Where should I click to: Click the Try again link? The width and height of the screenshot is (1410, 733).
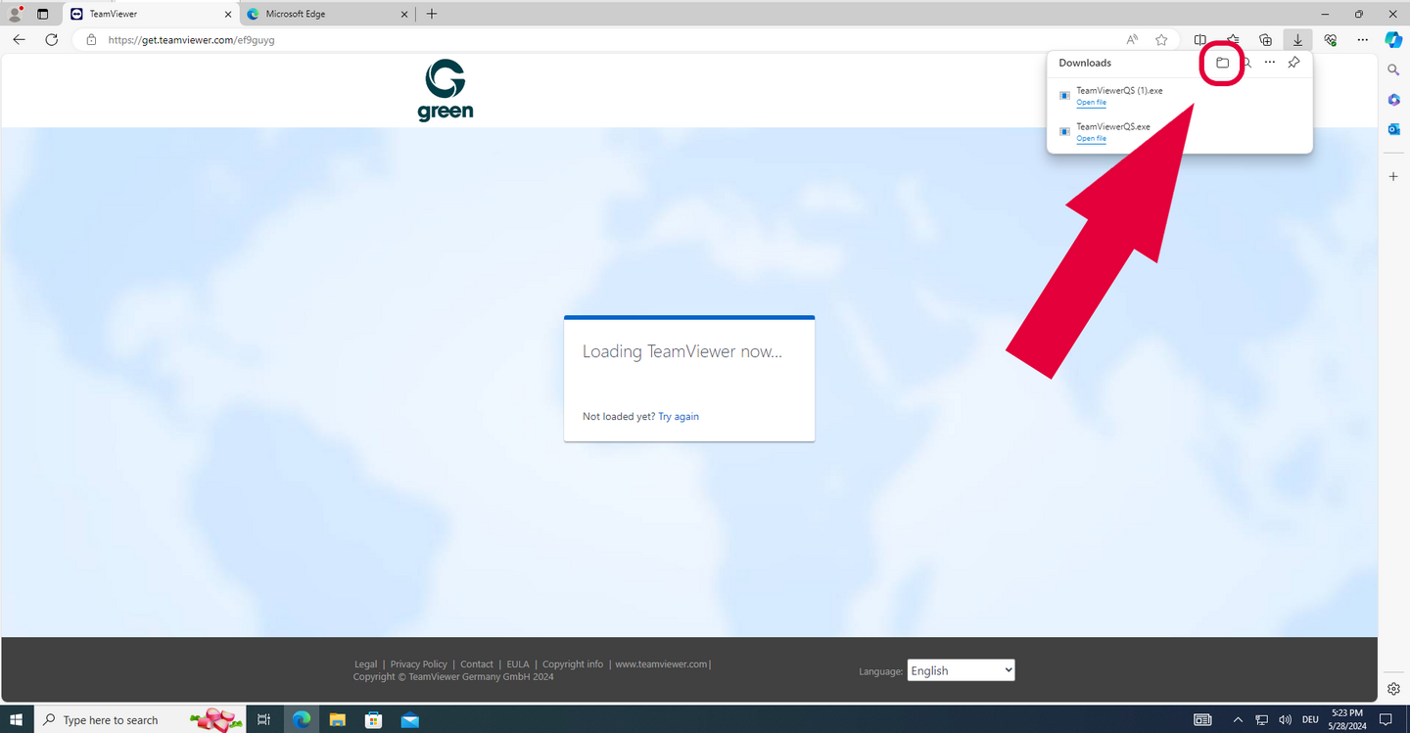pos(679,417)
